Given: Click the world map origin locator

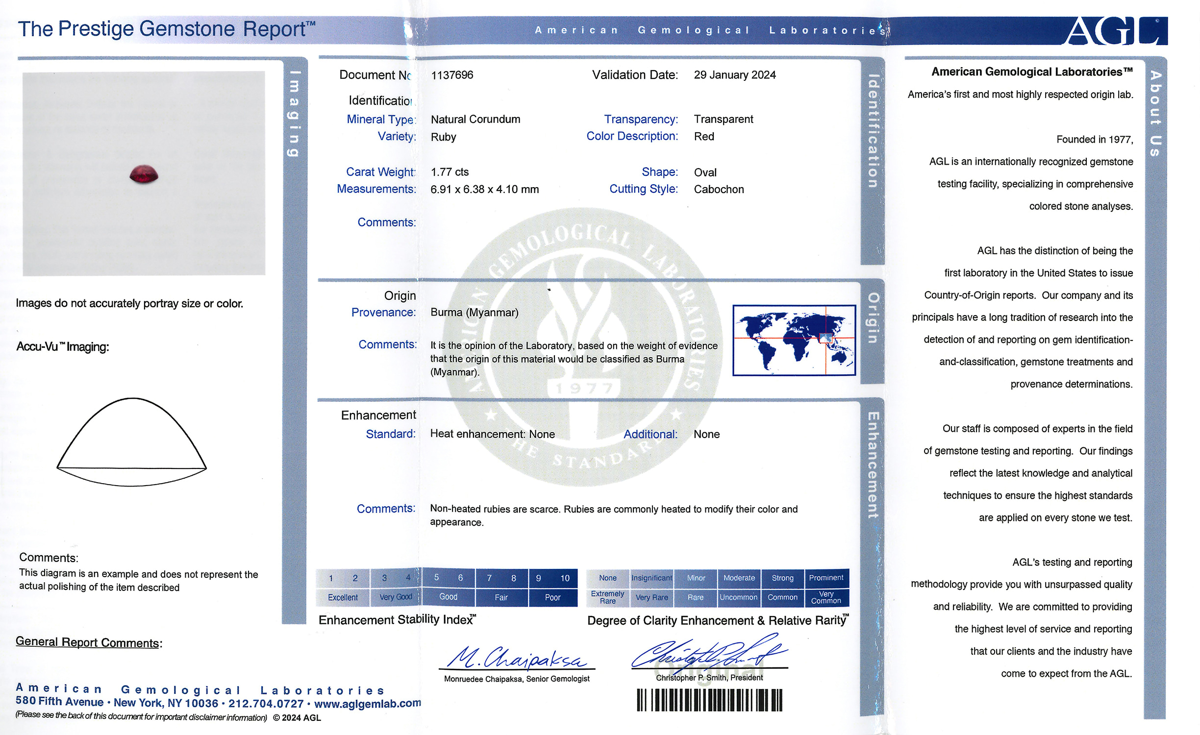Looking at the screenshot, I should [x=794, y=340].
